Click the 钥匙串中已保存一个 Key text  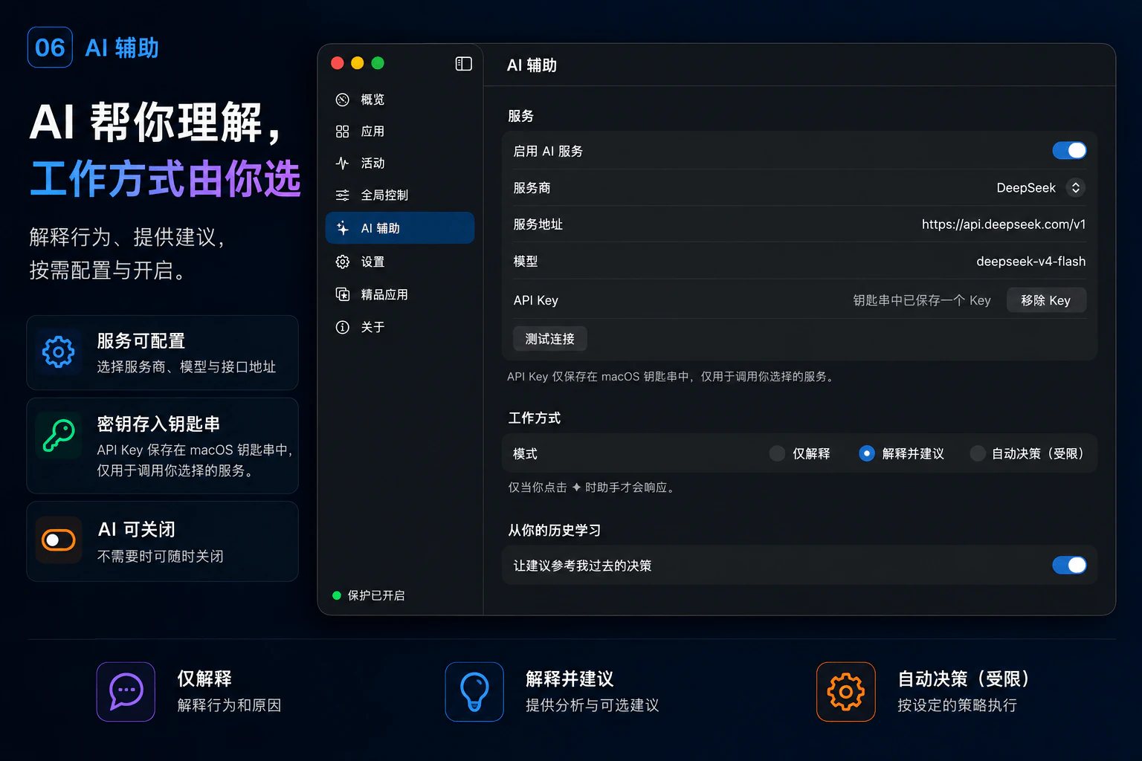pyautogui.click(x=922, y=300)
